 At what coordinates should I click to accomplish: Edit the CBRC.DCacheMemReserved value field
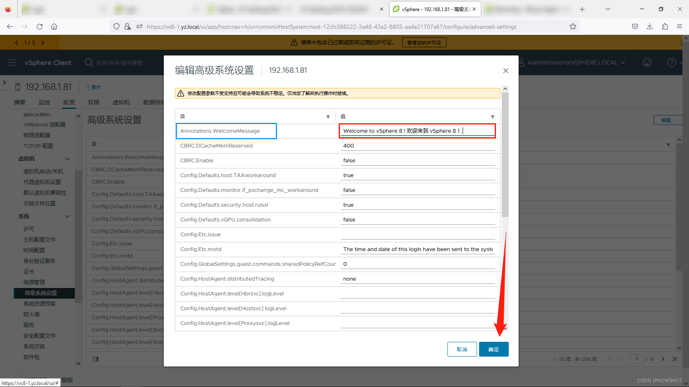(x=417, y=146)
